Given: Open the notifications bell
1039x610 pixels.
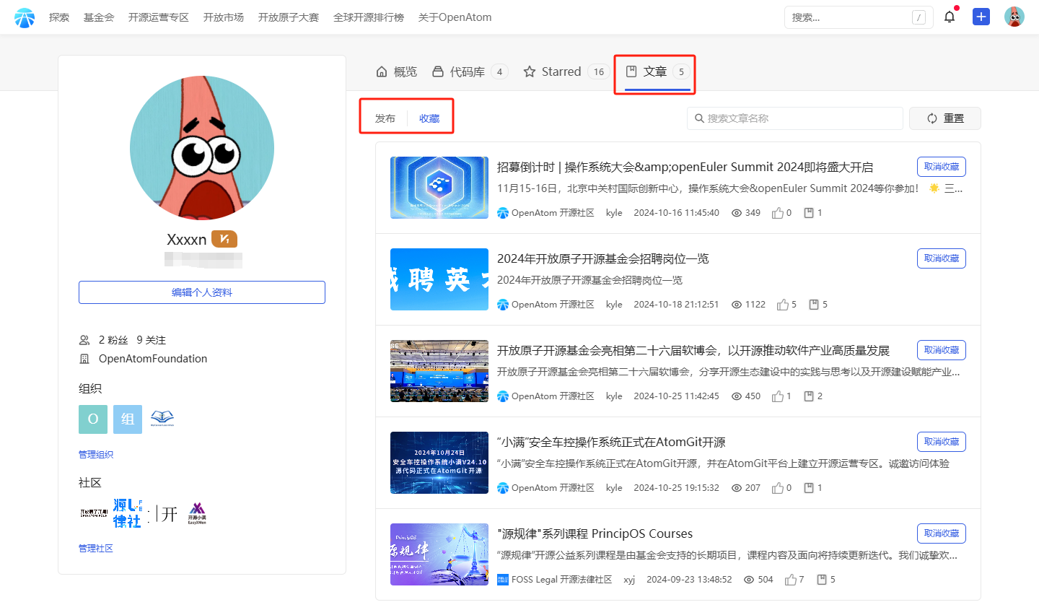Looking at the screenshot, I should coord(950,17).
